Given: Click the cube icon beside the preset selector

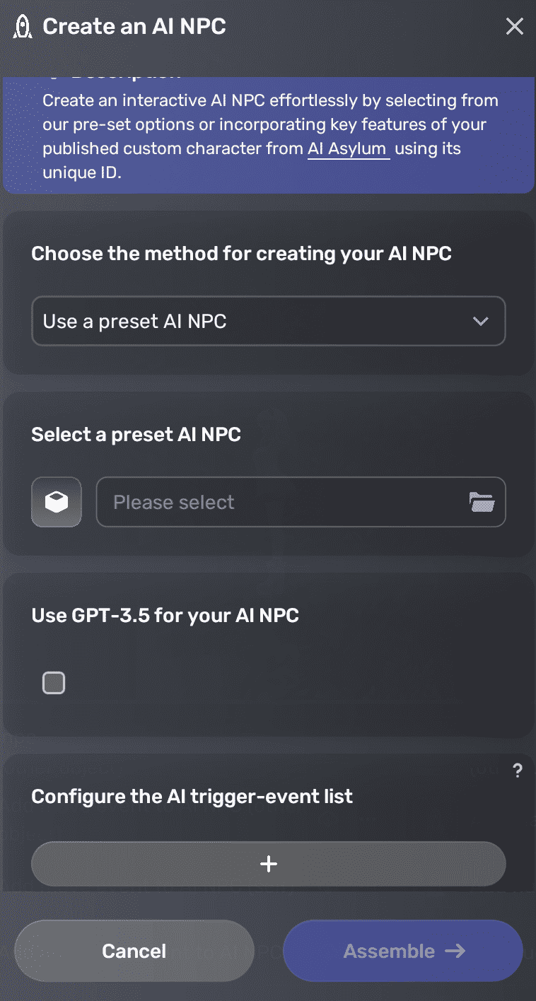Looking at the screenshot, I should point(56,502).
